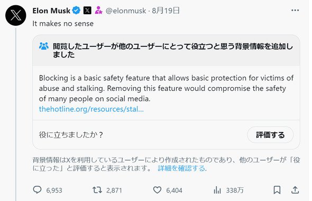The image size is (312, 201).
Task: Click the pink person-star badge icon
Action: 98,11
